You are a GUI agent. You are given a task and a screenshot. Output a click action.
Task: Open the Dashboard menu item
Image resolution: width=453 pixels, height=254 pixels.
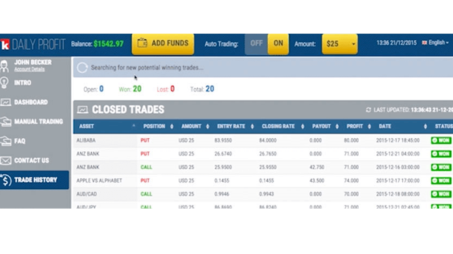[x=31, y=102]
